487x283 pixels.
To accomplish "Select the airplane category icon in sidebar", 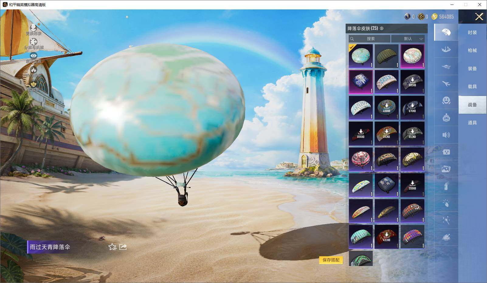I will [x=446, y=84].
